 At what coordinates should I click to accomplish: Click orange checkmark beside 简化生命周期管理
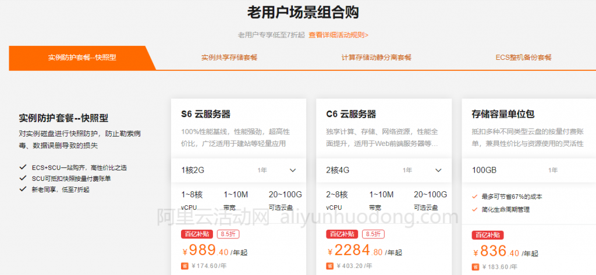click(x=474, y=209)
